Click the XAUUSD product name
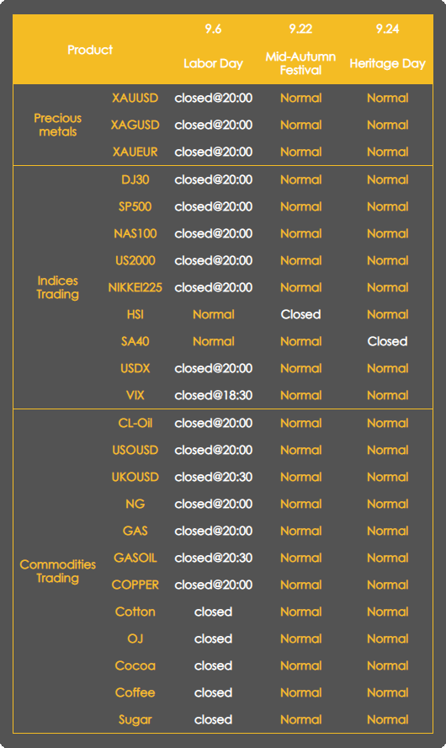Screen dimensions: 446x748 pos(135,98)
